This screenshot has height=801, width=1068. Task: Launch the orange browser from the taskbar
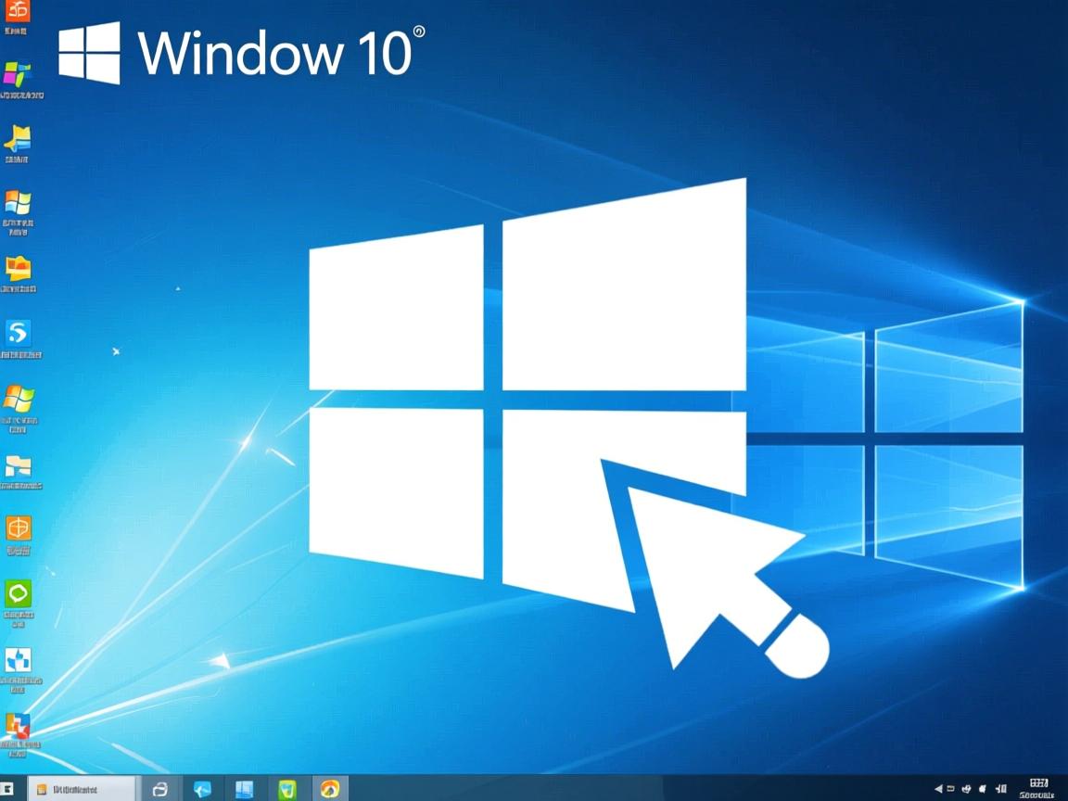pos(327,787)
